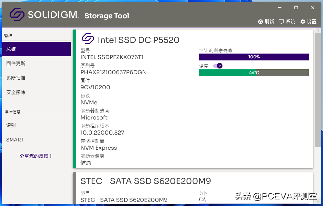
Task: Expand the STEC SATA SSD S620E200M9 card
Action: 146,181
